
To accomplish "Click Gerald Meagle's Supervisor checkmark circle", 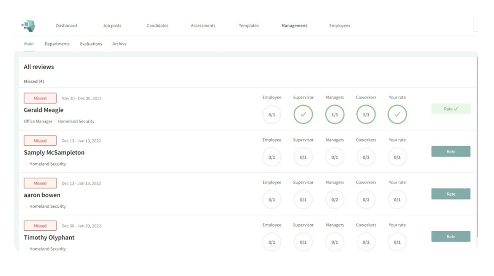I will pos(303,115).
